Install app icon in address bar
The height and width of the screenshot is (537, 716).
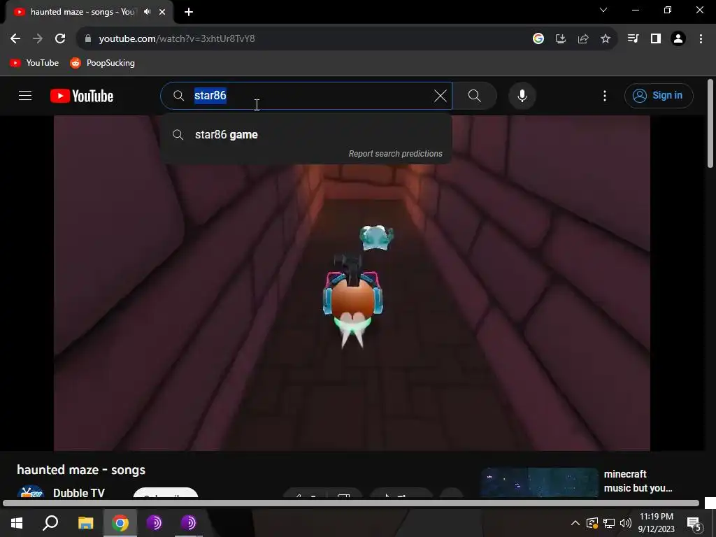click(561, 39)
